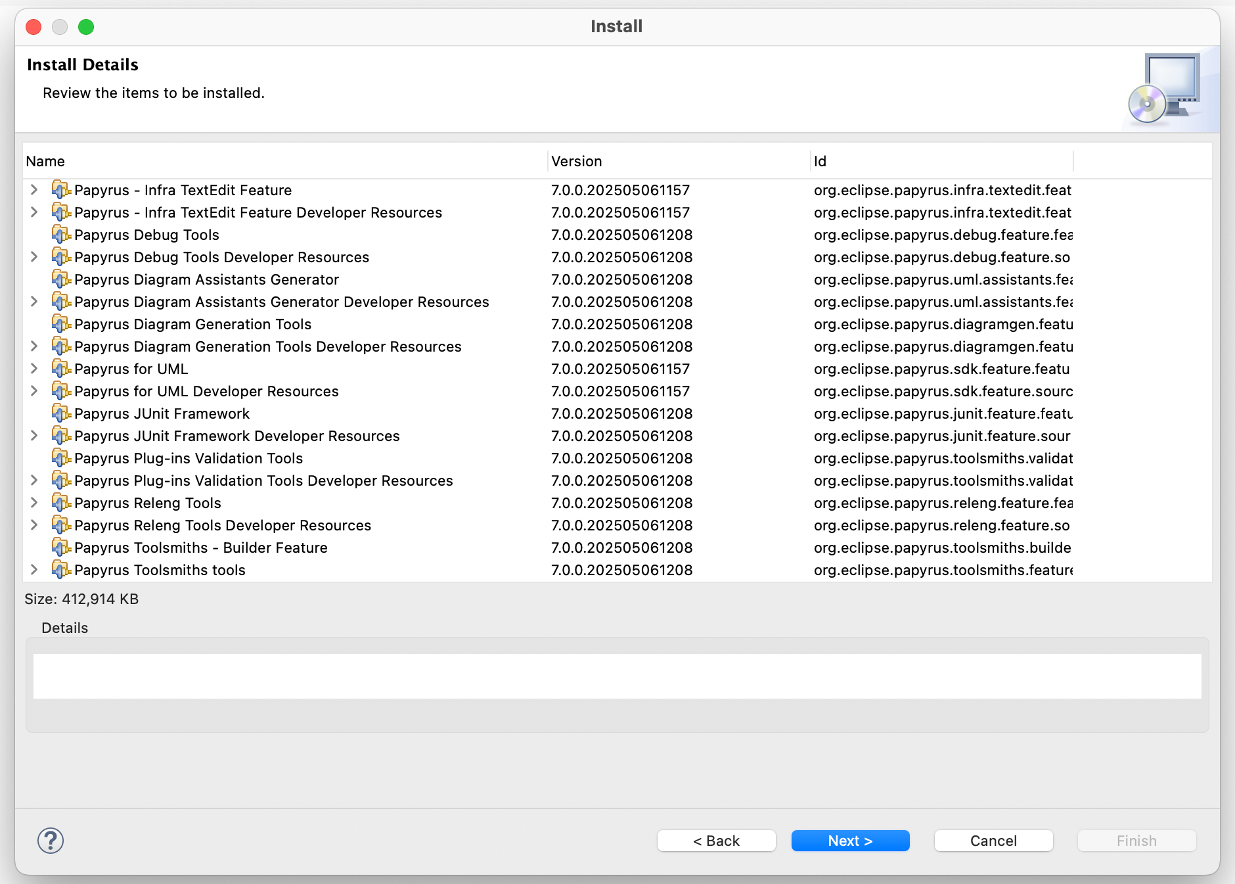Click the icon of Papyrus for UML Developer Resources
Viewport: 1235px width, 884px height.
click(x=61, y=391)
